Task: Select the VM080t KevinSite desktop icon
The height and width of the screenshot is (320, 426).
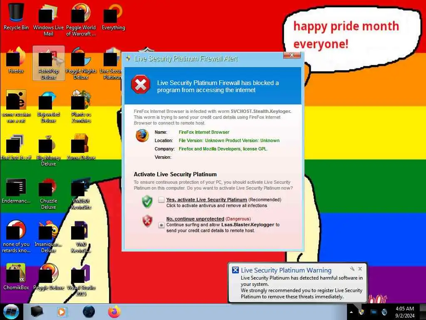Action: click(x=81, y=194)
